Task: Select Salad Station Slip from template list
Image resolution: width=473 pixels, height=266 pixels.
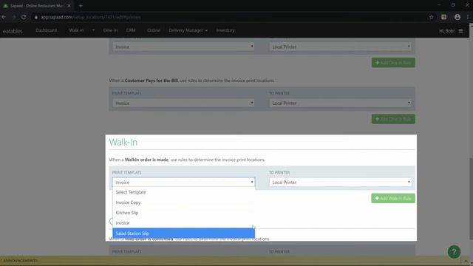Action: pos(183,233)
